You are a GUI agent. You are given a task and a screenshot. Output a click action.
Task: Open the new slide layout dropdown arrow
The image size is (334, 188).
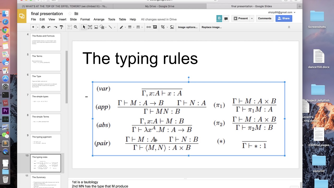pos(38,27)
